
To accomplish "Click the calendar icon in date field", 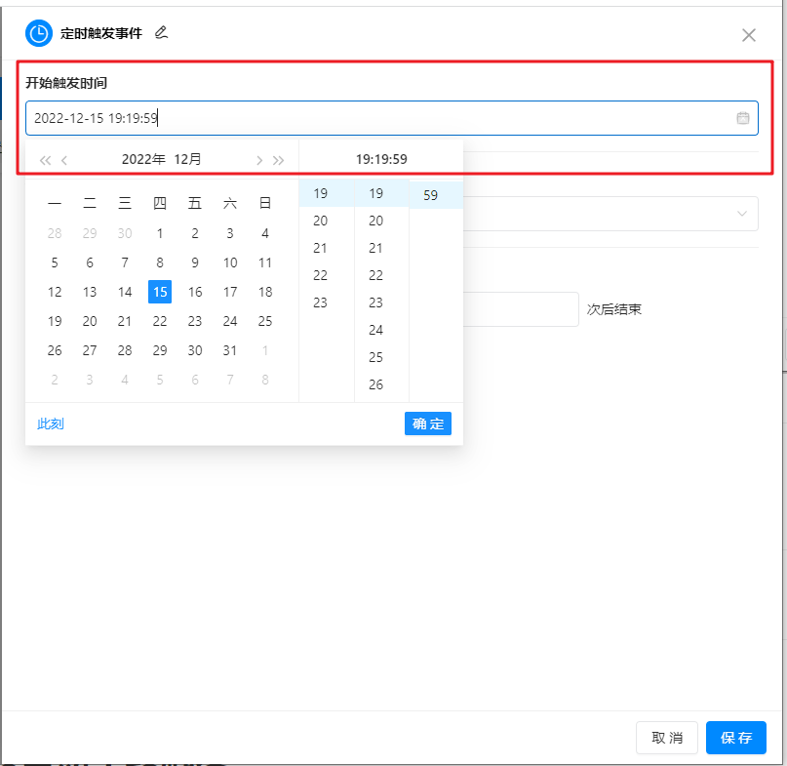I will 742,118.
